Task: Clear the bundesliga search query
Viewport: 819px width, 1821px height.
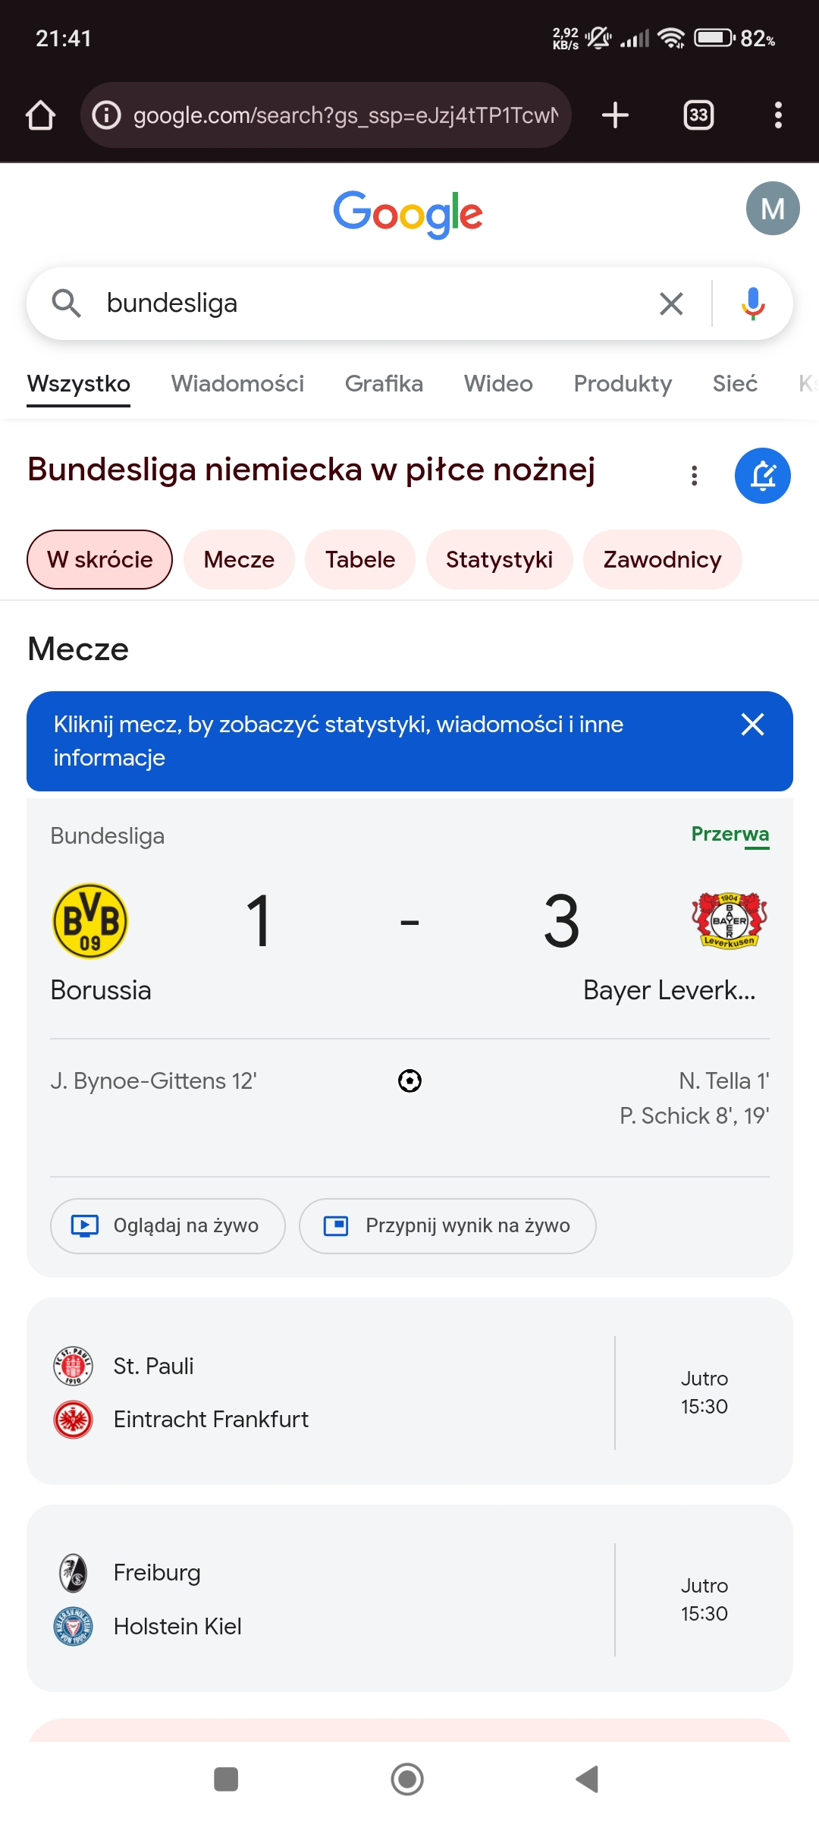Action: point(671,303)
